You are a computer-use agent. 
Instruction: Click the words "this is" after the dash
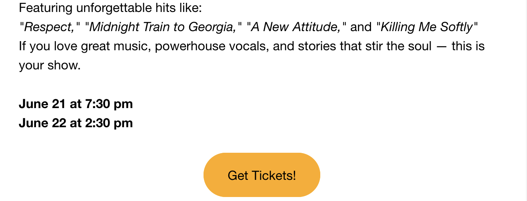[468, 46]
